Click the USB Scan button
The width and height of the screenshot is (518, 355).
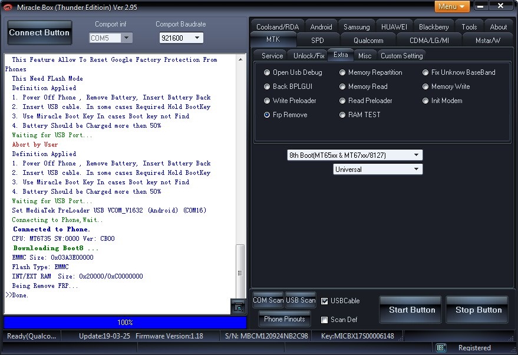[301, 300]
